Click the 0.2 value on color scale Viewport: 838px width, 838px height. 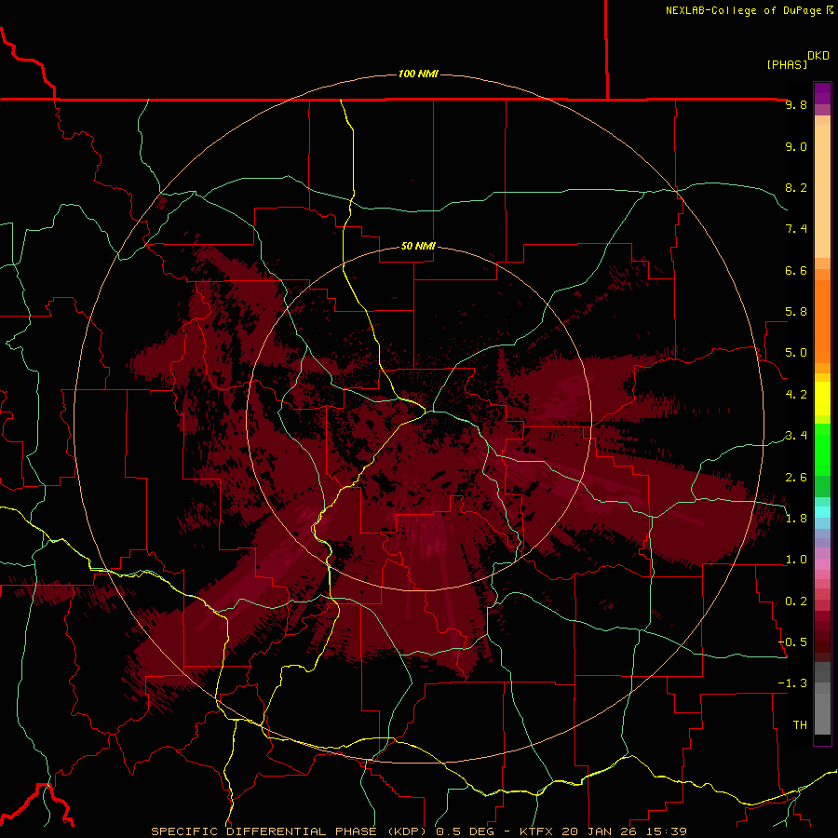[x=796, y=601]
